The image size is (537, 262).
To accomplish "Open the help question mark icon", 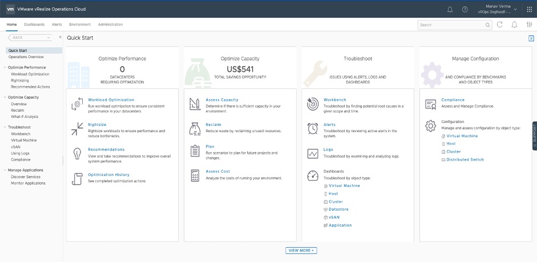I will point(465,10).
